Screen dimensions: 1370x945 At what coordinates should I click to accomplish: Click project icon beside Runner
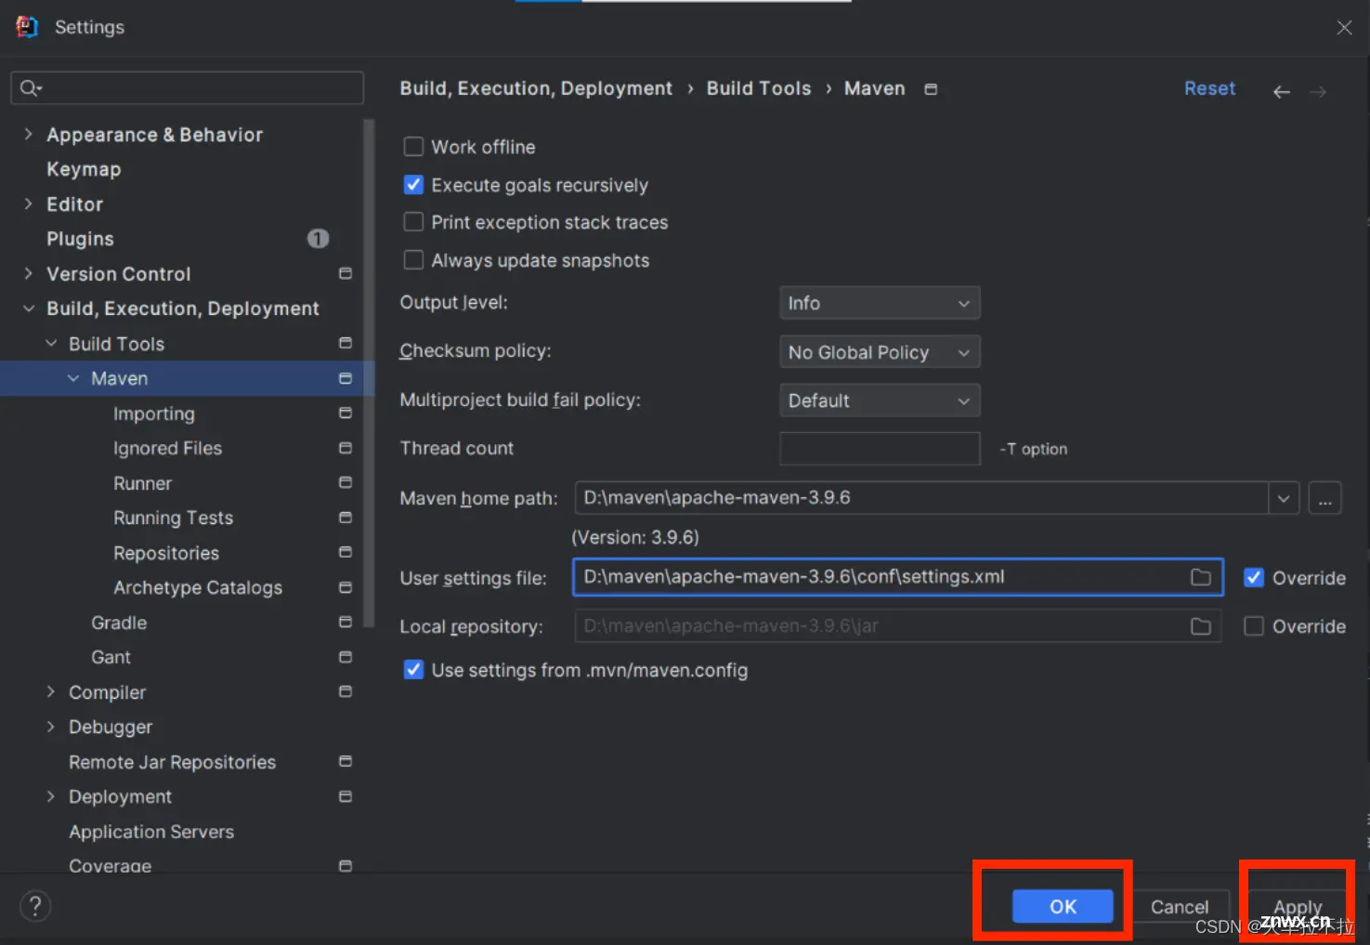(x=346, y=482)
